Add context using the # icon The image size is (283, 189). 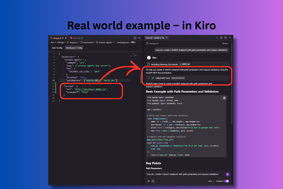coord(148,181)
